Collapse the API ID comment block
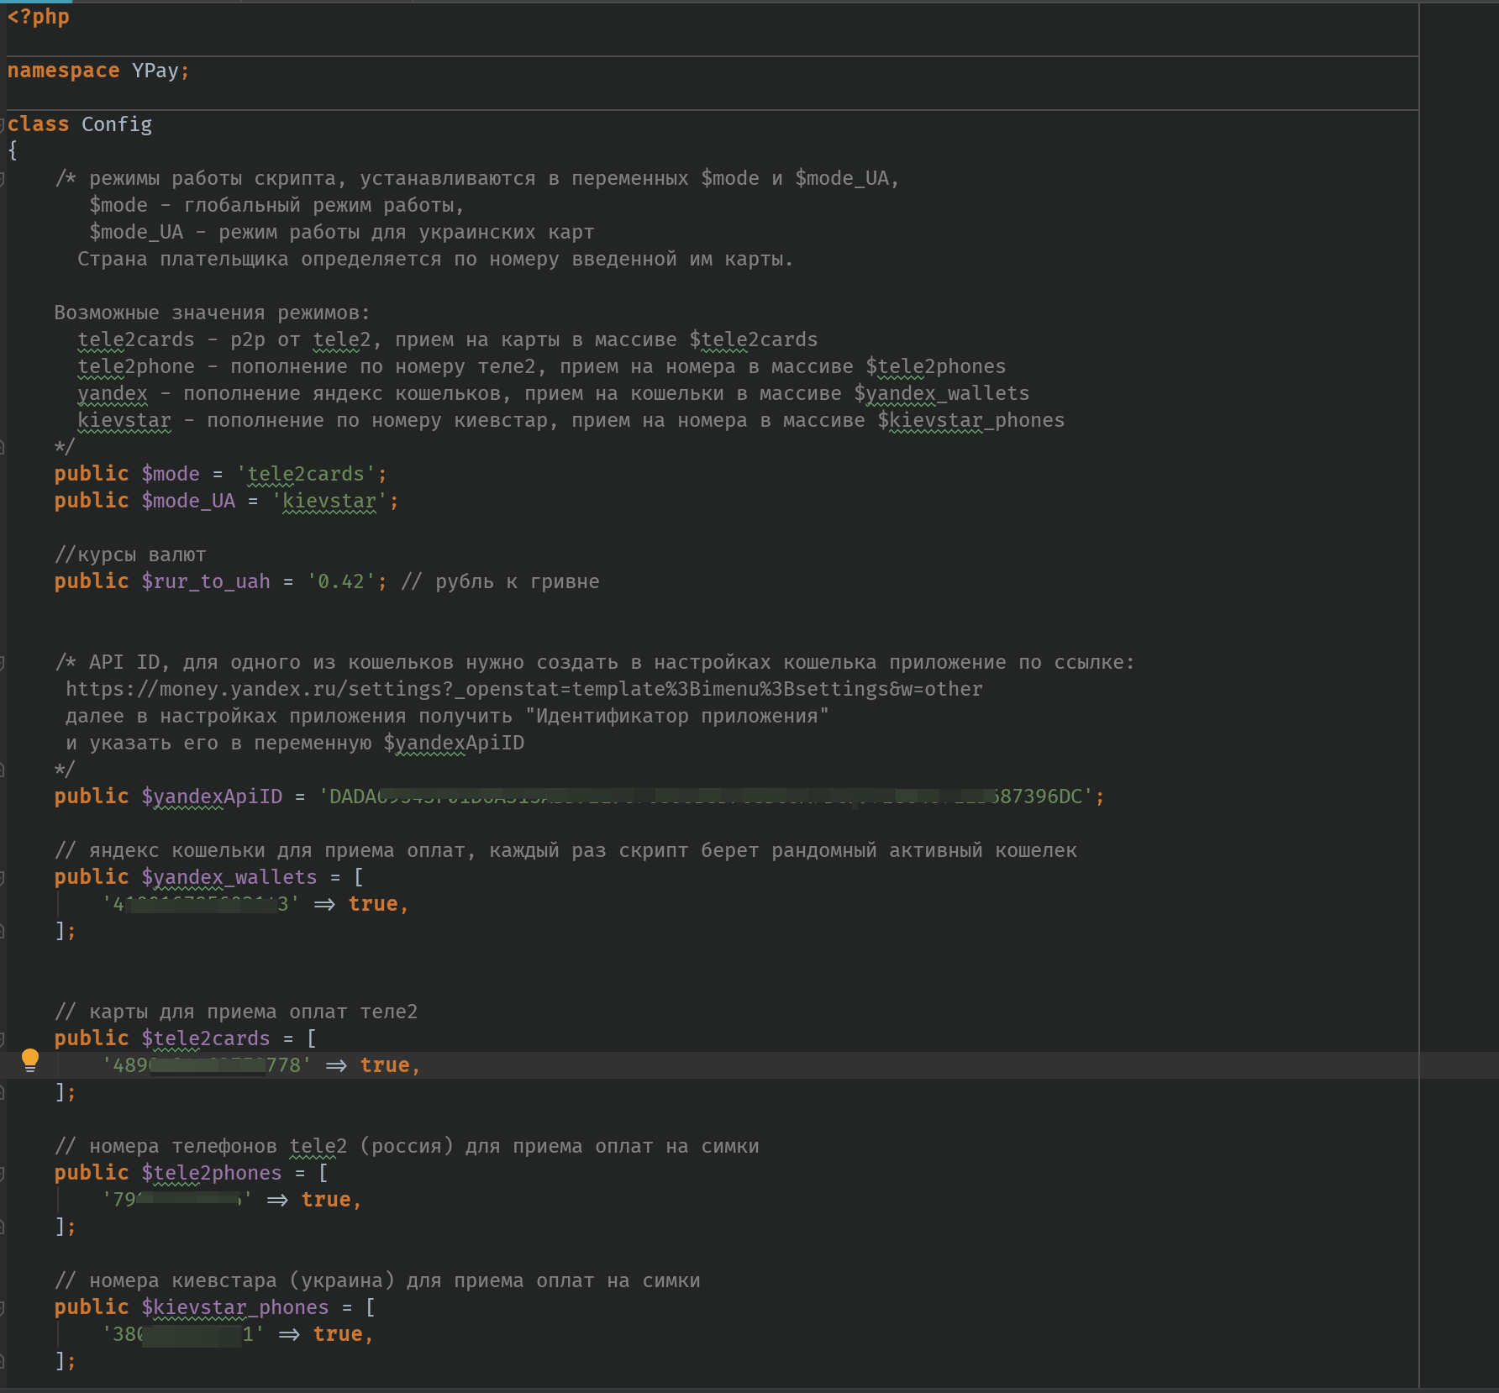The image size is (1499, 1393). tap(3, 663)
